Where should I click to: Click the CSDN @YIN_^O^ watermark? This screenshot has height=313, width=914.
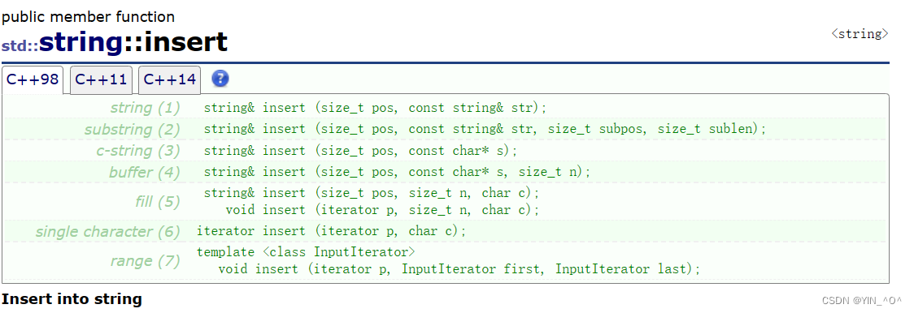[x=861, y=301]
